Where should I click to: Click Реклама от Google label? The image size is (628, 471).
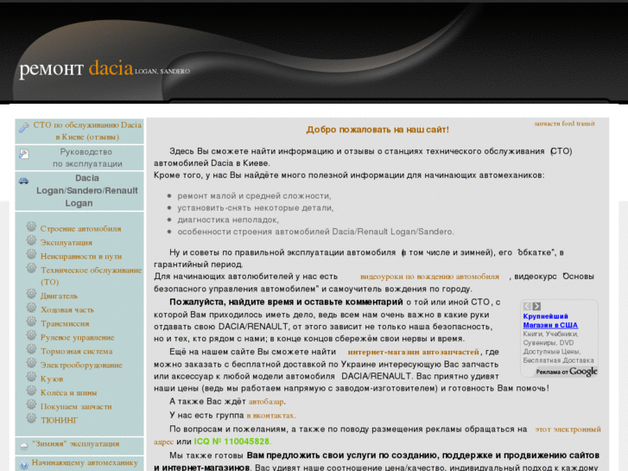[x=567, y=372]
